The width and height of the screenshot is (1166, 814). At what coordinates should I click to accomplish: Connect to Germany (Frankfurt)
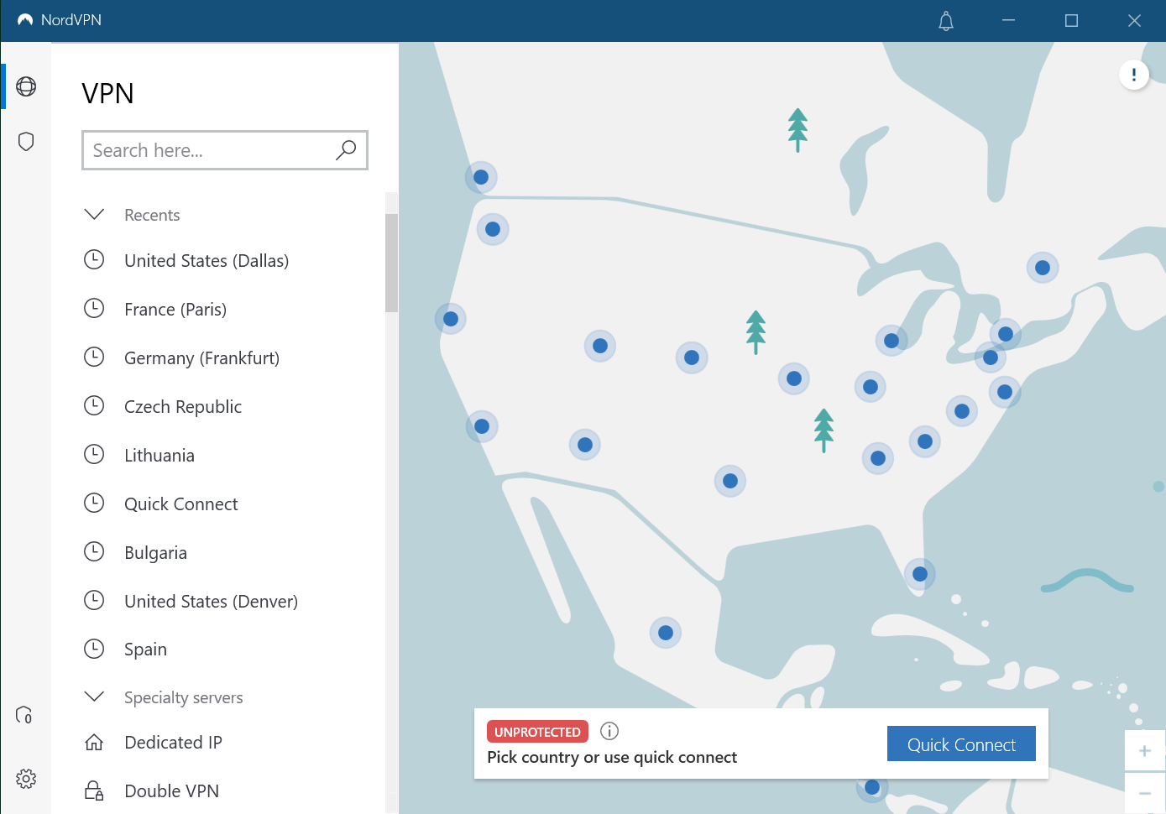point(201,358)
